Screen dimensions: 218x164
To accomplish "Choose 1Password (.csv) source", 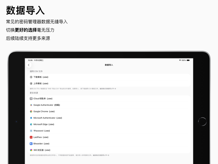I will (109, 131).
